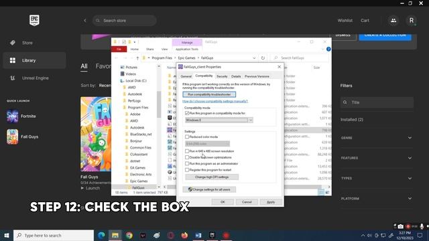Open Windows 8 compatibility dropdown
429x241 pixels.
point(219,120)
